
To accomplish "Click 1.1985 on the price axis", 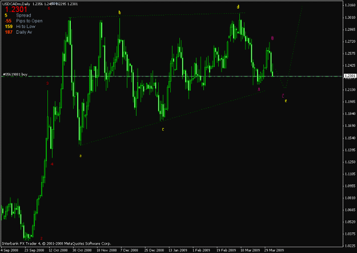I will (x=350, y=102).
